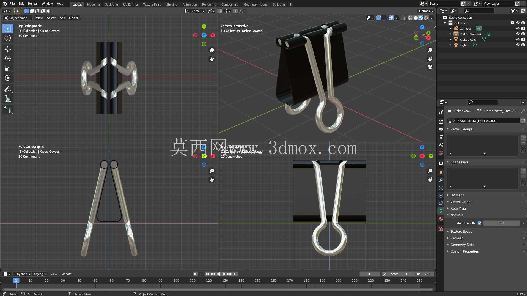Open the Add menu in viewport header
This screenshot has height=296, width=527.
click(62, 18)
